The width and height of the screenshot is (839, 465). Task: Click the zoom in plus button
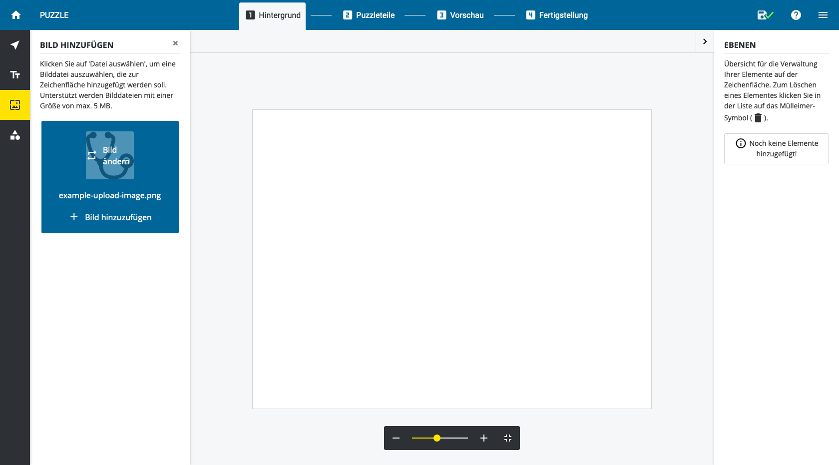[483, 438]
